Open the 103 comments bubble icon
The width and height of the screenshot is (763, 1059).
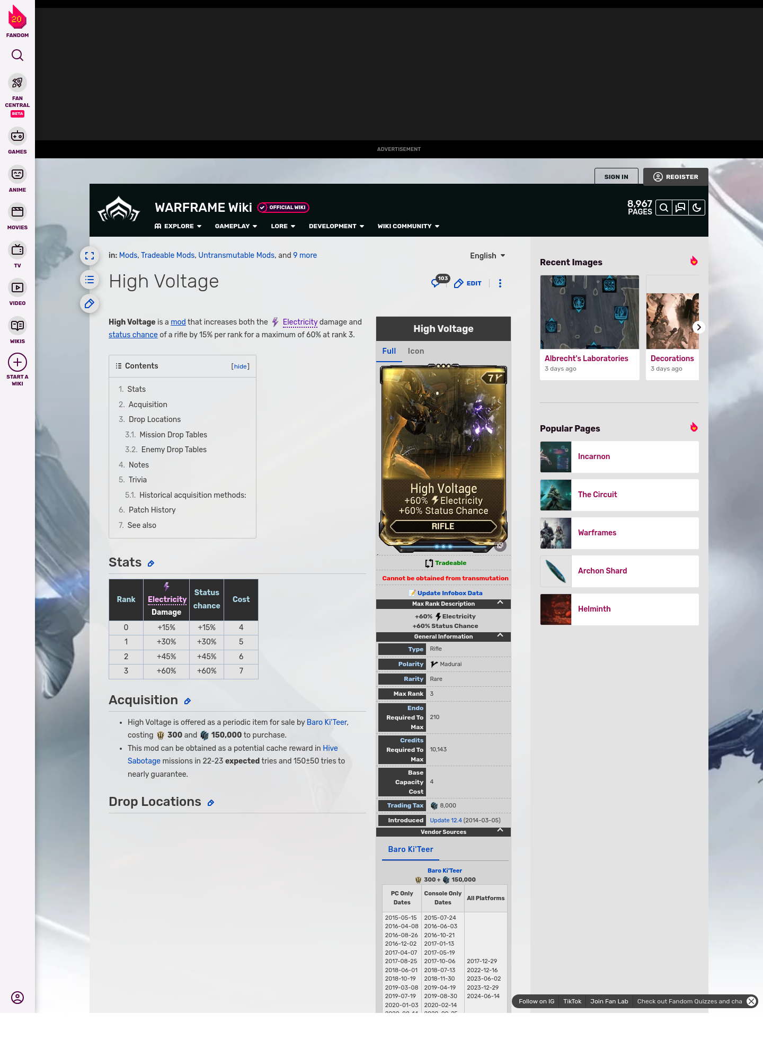pos(440,281)
